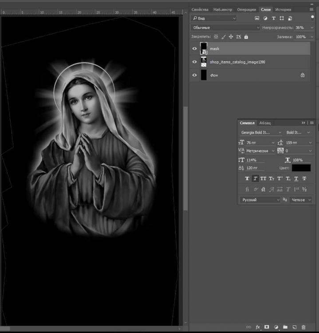This screenshot has height=333, width=319.
Task: Toggle faux italic text style
Action: point(256,178)
